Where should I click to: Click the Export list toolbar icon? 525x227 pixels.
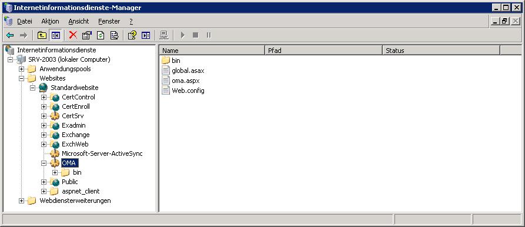tap(115, 35)
